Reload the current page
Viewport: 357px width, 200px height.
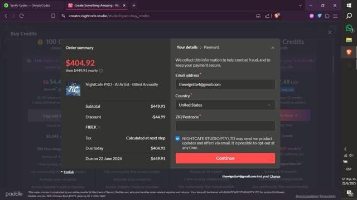pos(21,16)
